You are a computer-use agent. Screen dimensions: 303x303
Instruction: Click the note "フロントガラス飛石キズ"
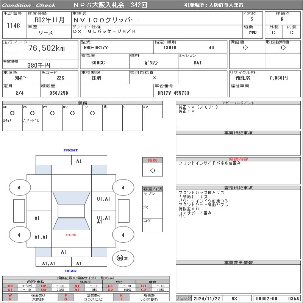tap(201, 193)
